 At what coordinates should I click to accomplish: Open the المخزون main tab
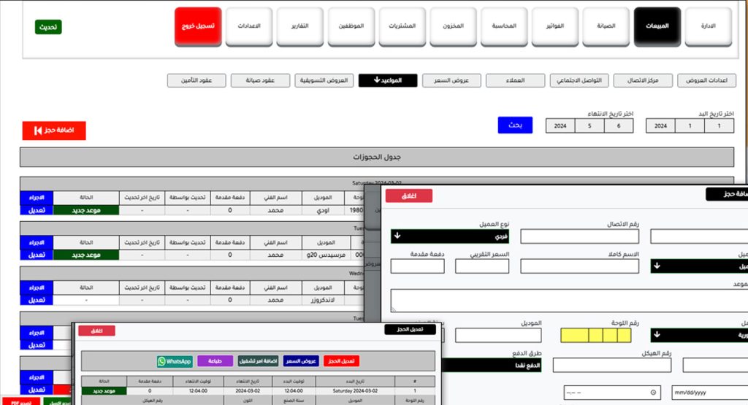tap(453, 27)
